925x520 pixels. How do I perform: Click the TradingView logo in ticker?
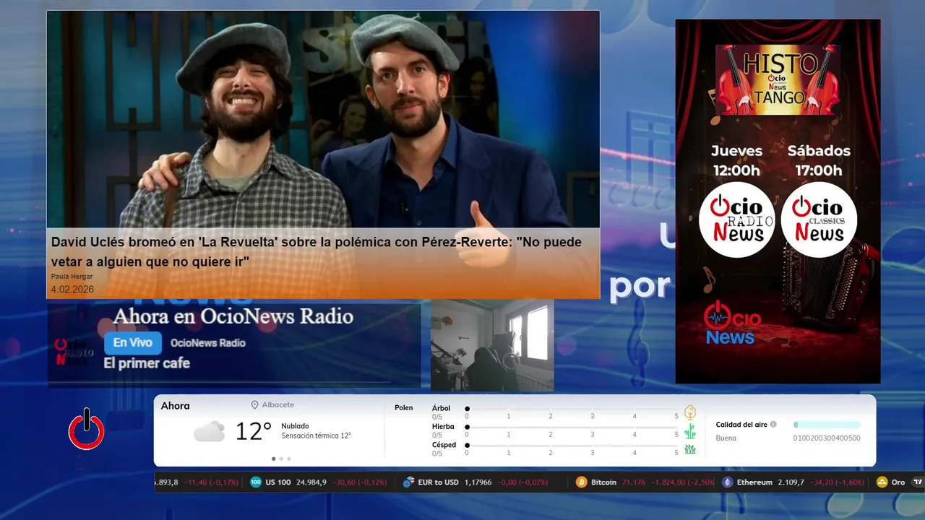pyautogui.click(x=918, y=482)
